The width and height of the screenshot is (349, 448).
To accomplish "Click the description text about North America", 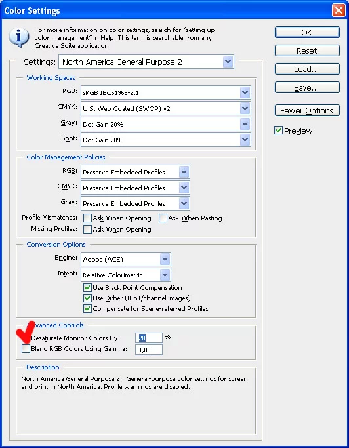I will 134,383.
